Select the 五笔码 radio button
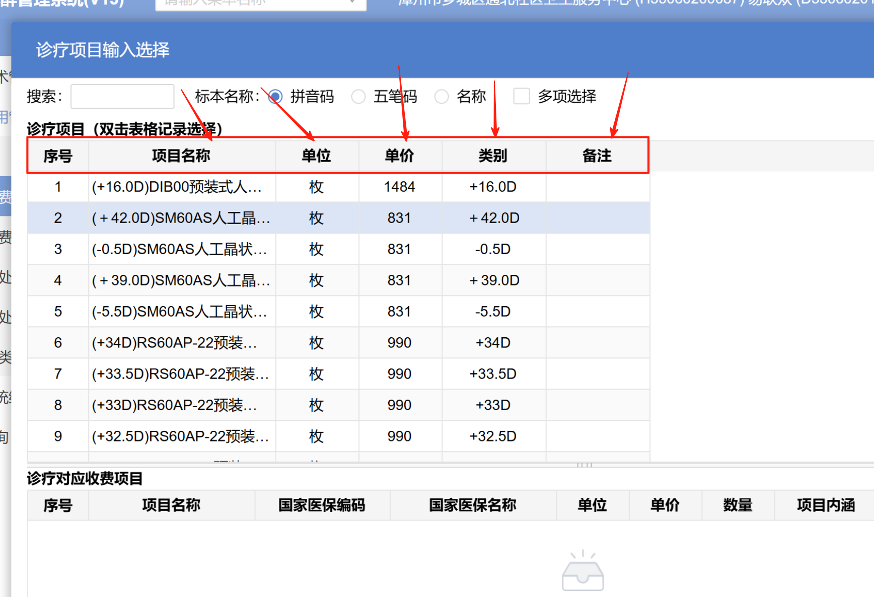The height and width of the screenshot is (597, 874). [358, 96]
